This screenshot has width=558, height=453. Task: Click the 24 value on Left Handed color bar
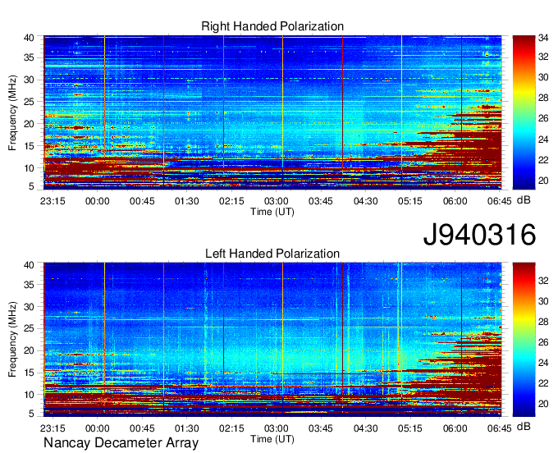(x=543, y=363)
